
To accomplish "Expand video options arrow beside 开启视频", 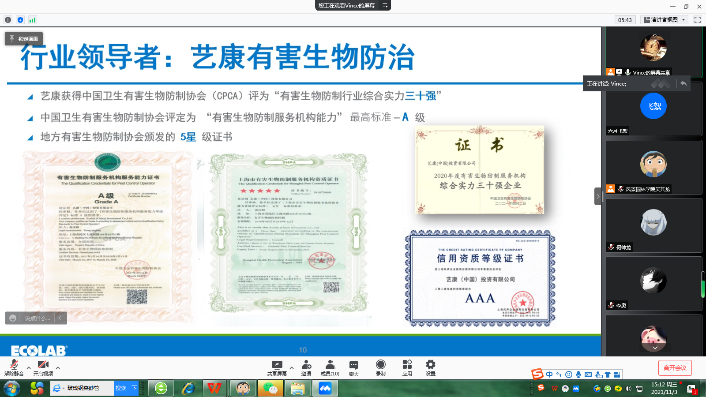I will [x=58, y=367].
